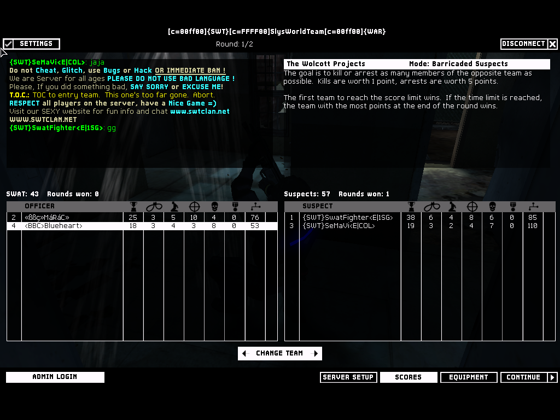Open the Server Setup tab
The width and height of the screenshot is (560, 420).
pos(348,377)
